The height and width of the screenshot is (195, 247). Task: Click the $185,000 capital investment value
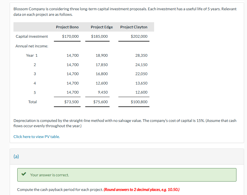coord(99,37)
